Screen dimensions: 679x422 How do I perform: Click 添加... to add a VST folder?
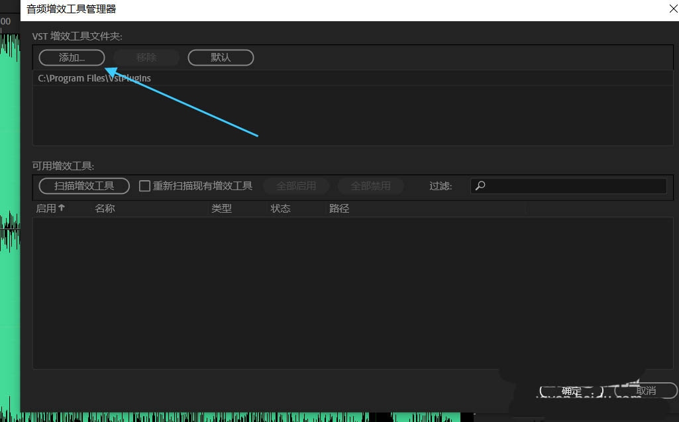pos(72,58)
